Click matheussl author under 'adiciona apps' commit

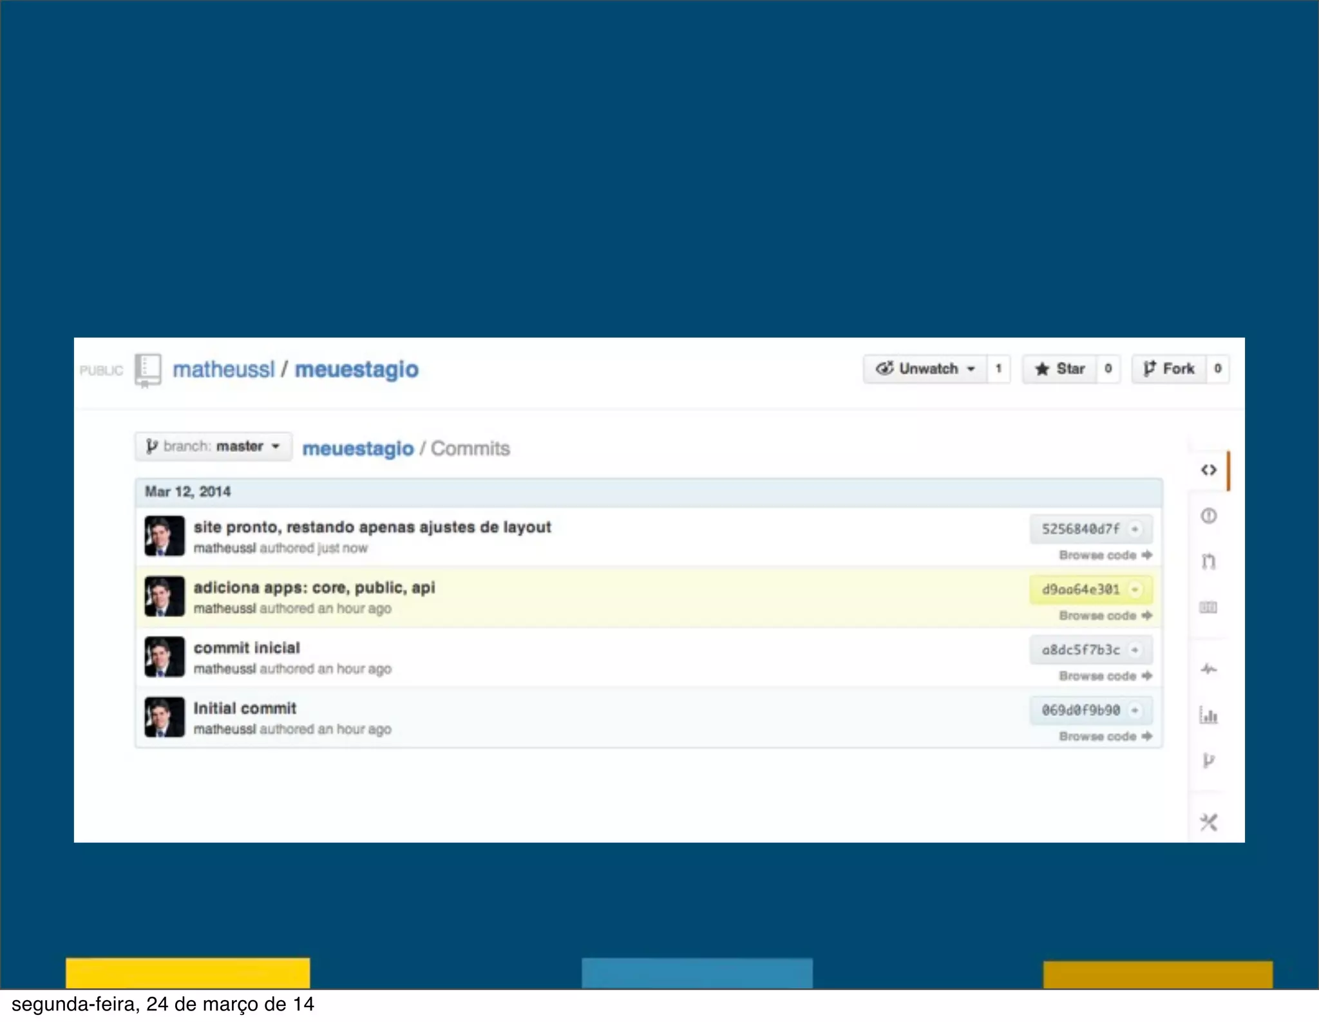tap(225, 609)
